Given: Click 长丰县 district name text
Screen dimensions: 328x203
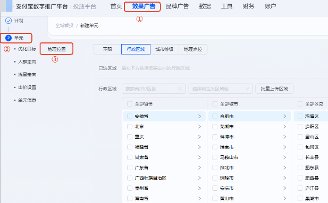Looking at the screenshot, I should click(x=312, y=157).
